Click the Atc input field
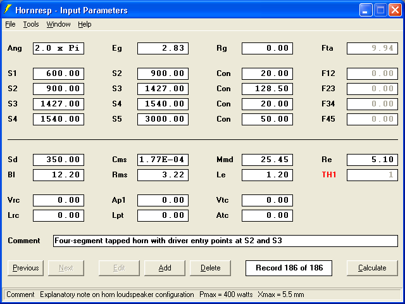Screen dimensions: 405x304 click(x=267, y=215)
